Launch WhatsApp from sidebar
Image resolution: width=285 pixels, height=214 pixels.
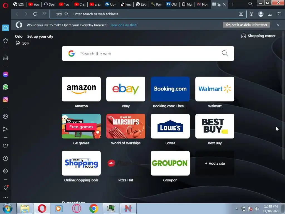tap(6, 87)
